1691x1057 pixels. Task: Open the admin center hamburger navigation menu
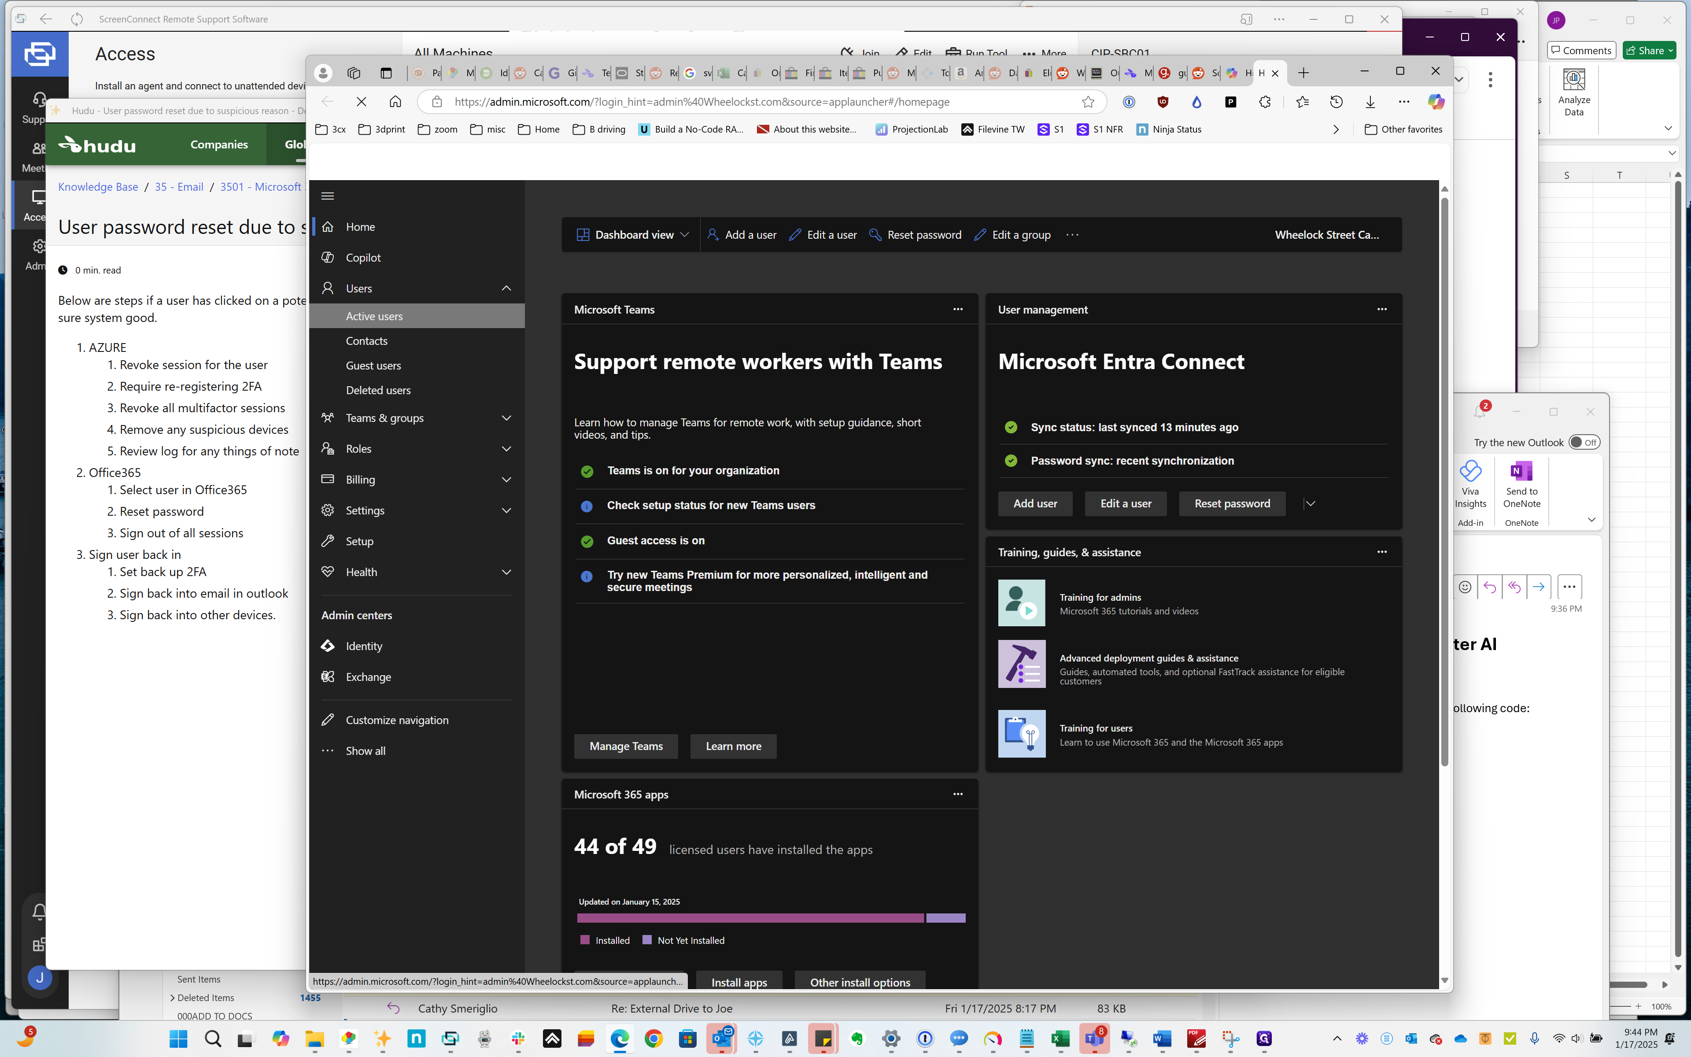[328, 196]
